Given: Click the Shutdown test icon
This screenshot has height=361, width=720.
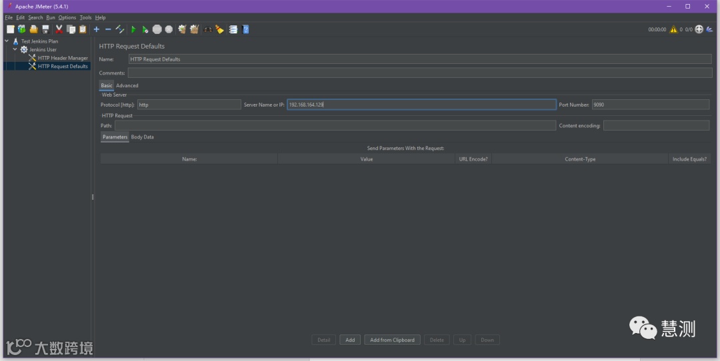Looking at the screenshot, I should (x=169, y=29).
